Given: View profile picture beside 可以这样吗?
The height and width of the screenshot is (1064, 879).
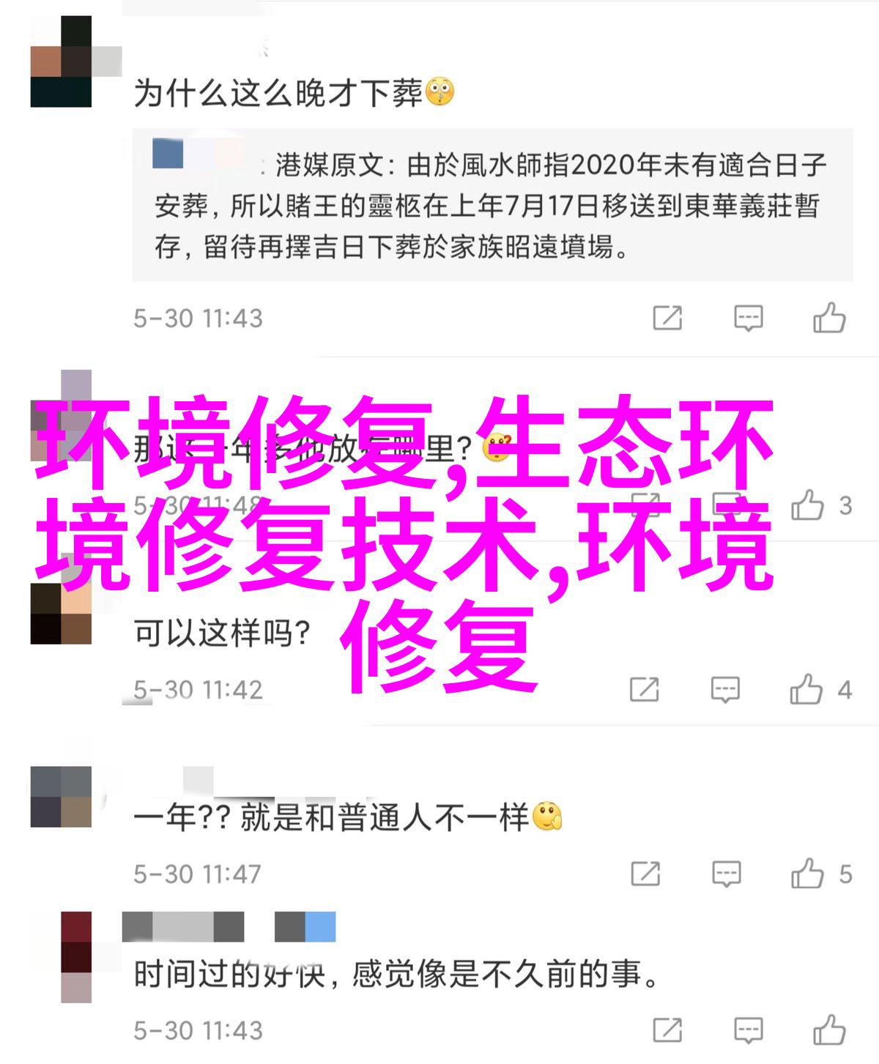Looking at the screenshot, I should pos(61,614).
